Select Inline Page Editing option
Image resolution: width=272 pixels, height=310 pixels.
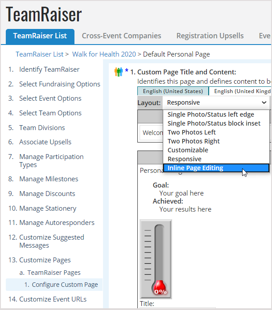tap(216, 168)
